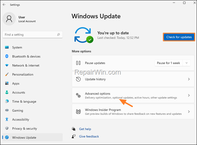
Task: Click the Find a setting search box
Action: [x=32, y=35]
